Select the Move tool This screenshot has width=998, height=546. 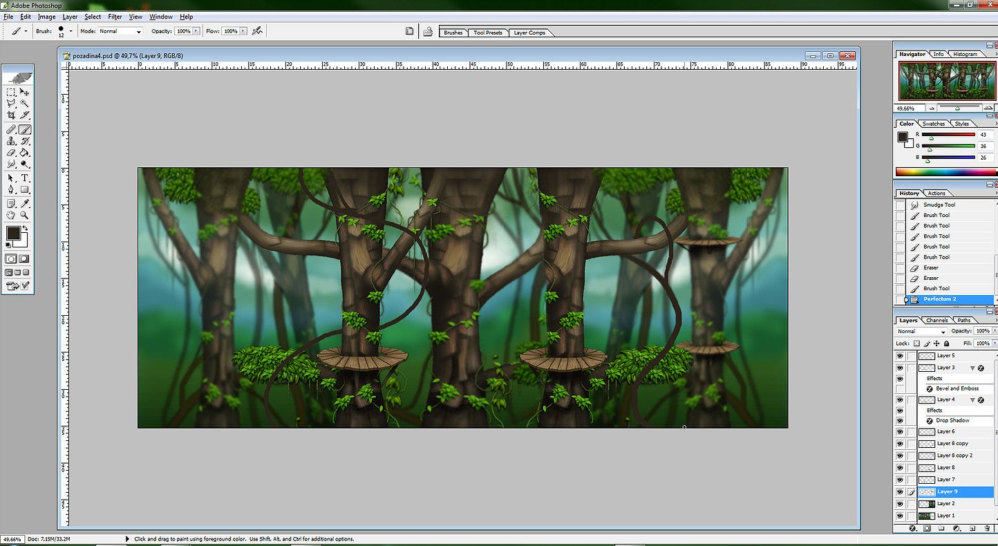24,92
